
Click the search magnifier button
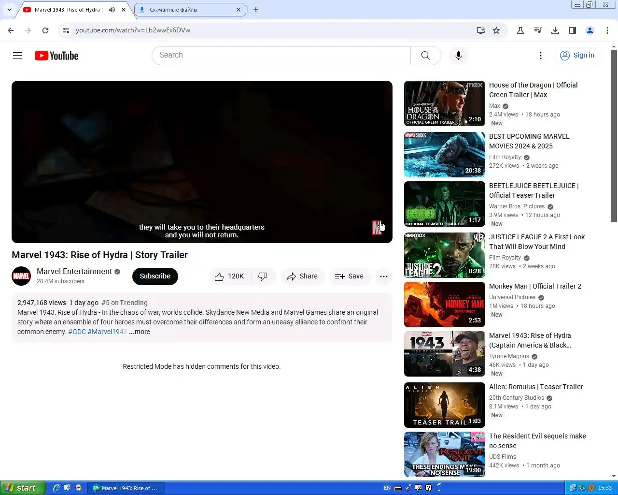click(425, 56)
